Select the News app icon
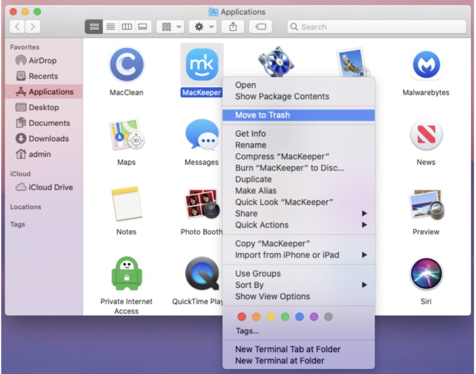This screenshot has height=374, width=476. 426,135
